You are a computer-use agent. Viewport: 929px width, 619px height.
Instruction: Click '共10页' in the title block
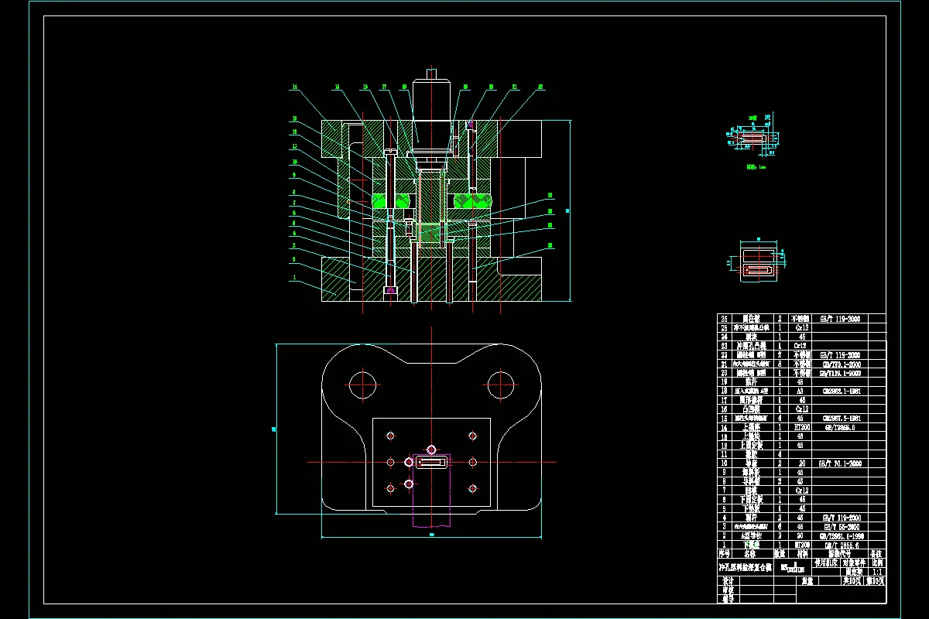(x=852, y=581)
